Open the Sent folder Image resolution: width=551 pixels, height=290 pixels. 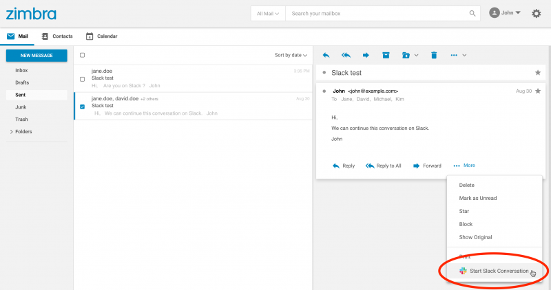point(37,95)
